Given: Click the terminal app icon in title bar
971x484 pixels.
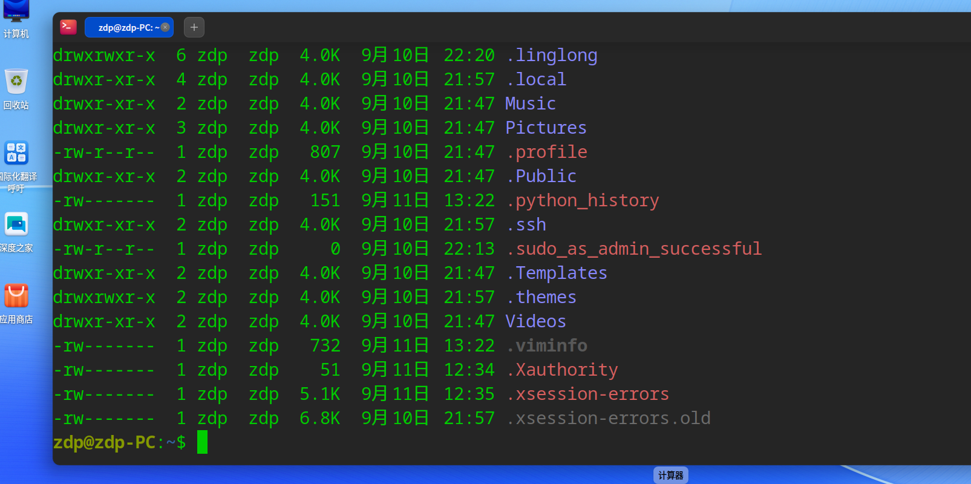Looking at the screenshot, I should (x=68, y=27).
